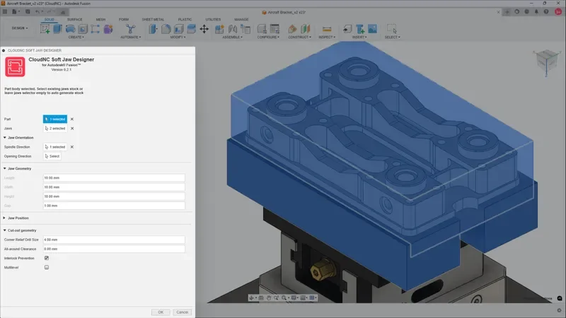Open new design tab plus icon
566x318 pixels.
(x=507, y=12)
